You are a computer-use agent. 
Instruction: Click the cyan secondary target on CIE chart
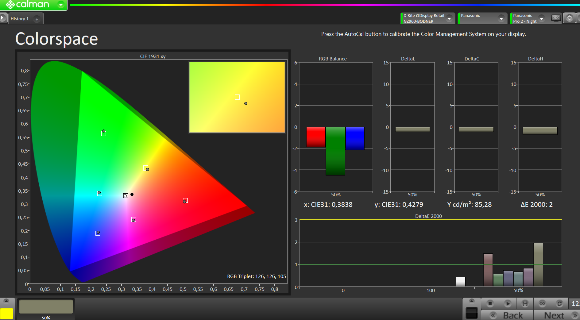100,193
